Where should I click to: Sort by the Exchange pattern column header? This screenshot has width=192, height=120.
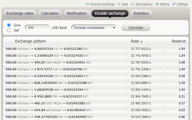click(31, 41)
